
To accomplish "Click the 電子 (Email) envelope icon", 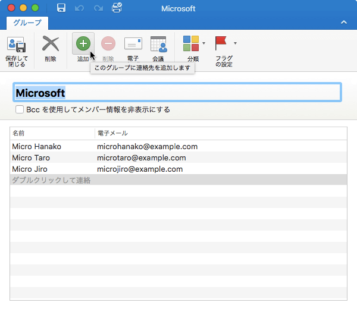I will (133, 43).
